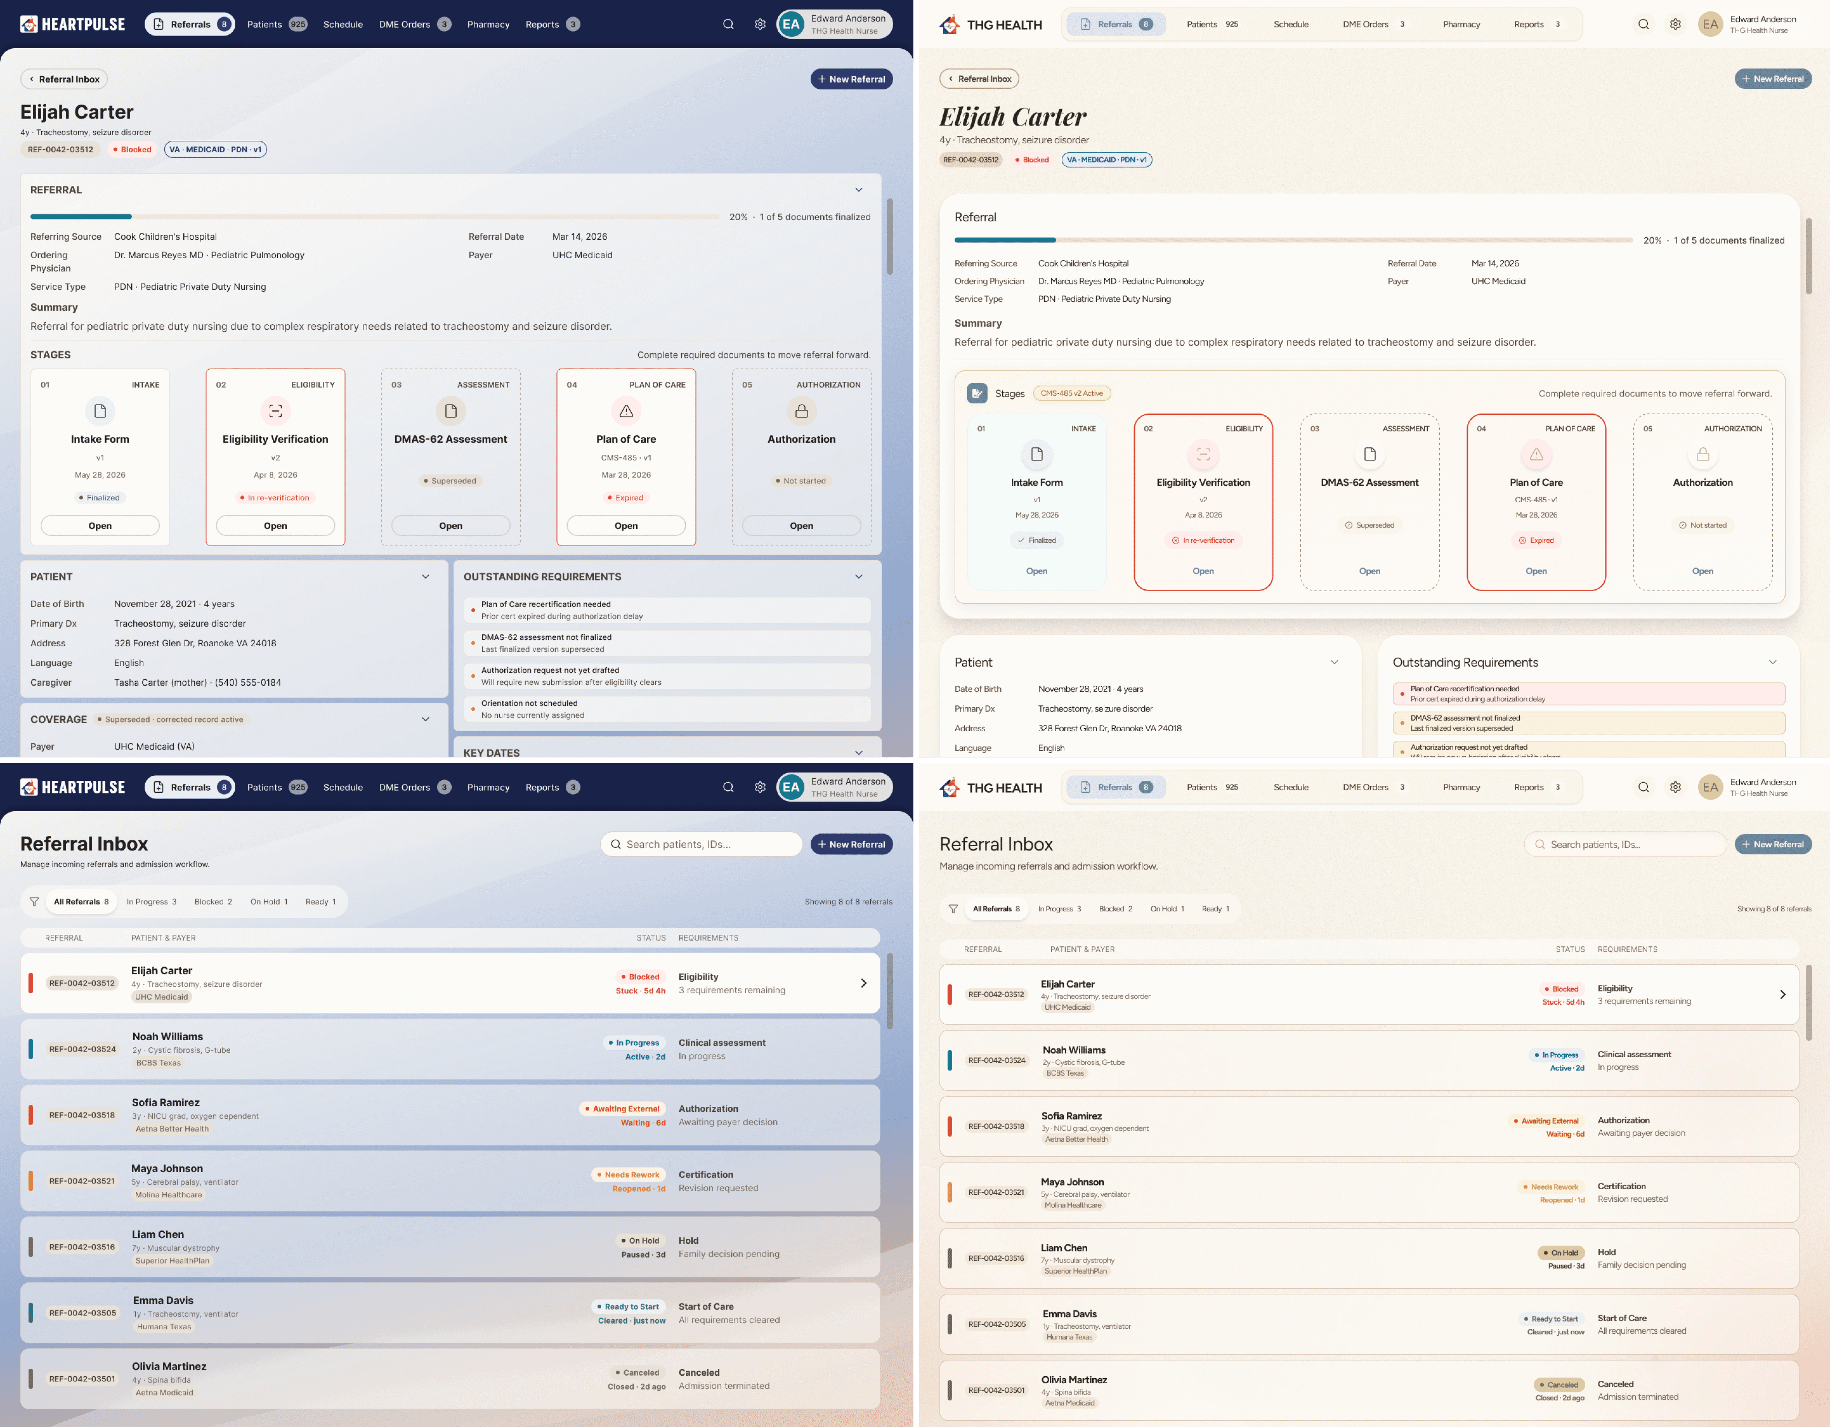Open Schedule tab in THG Health Elijah Carter page navbar

tap(1290, 24)
